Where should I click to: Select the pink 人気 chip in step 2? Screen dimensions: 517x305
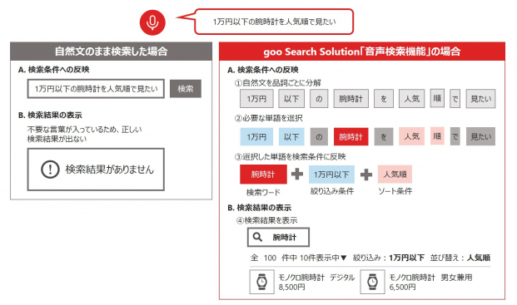[x=412, y=136]
